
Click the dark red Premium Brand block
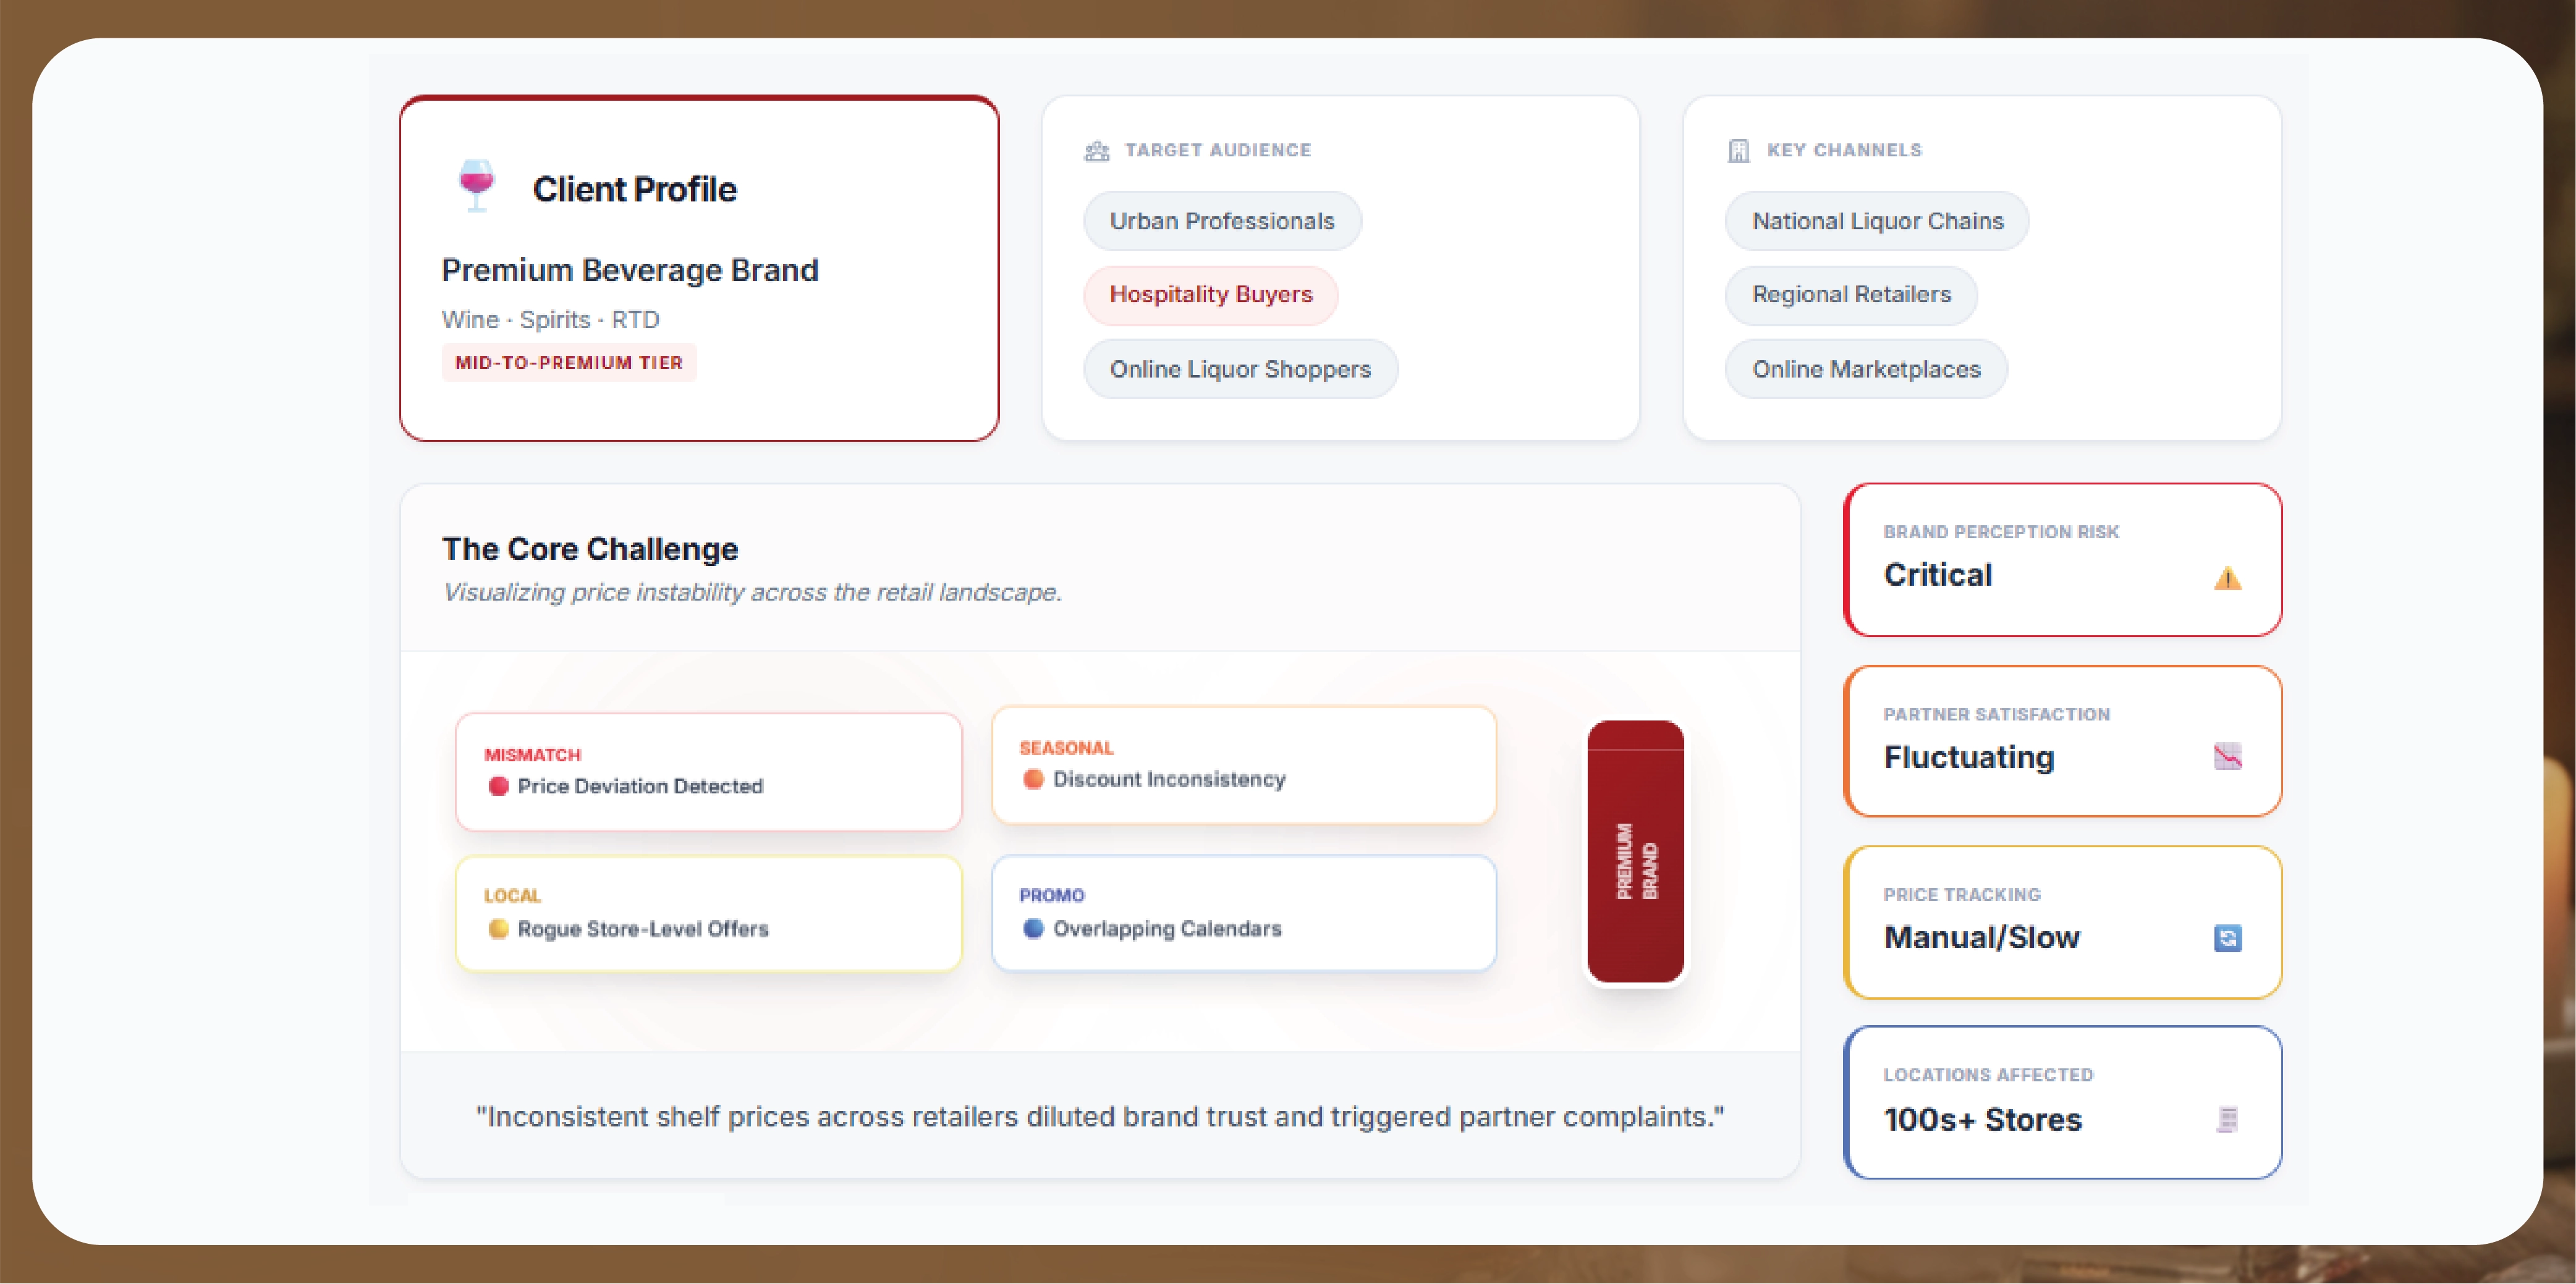tap(1635, 851)
